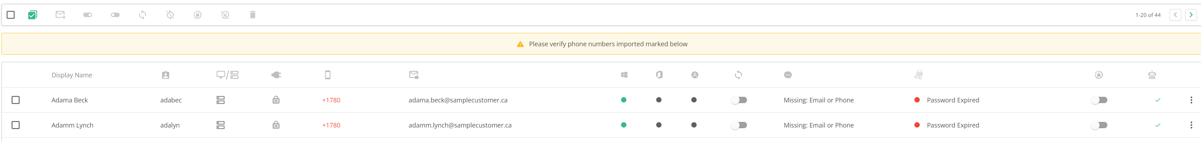Click the red +1780 phone number for Adamm Lynch
The height and width of the screenshot is (142, 1201).
[x=331, y=125]
